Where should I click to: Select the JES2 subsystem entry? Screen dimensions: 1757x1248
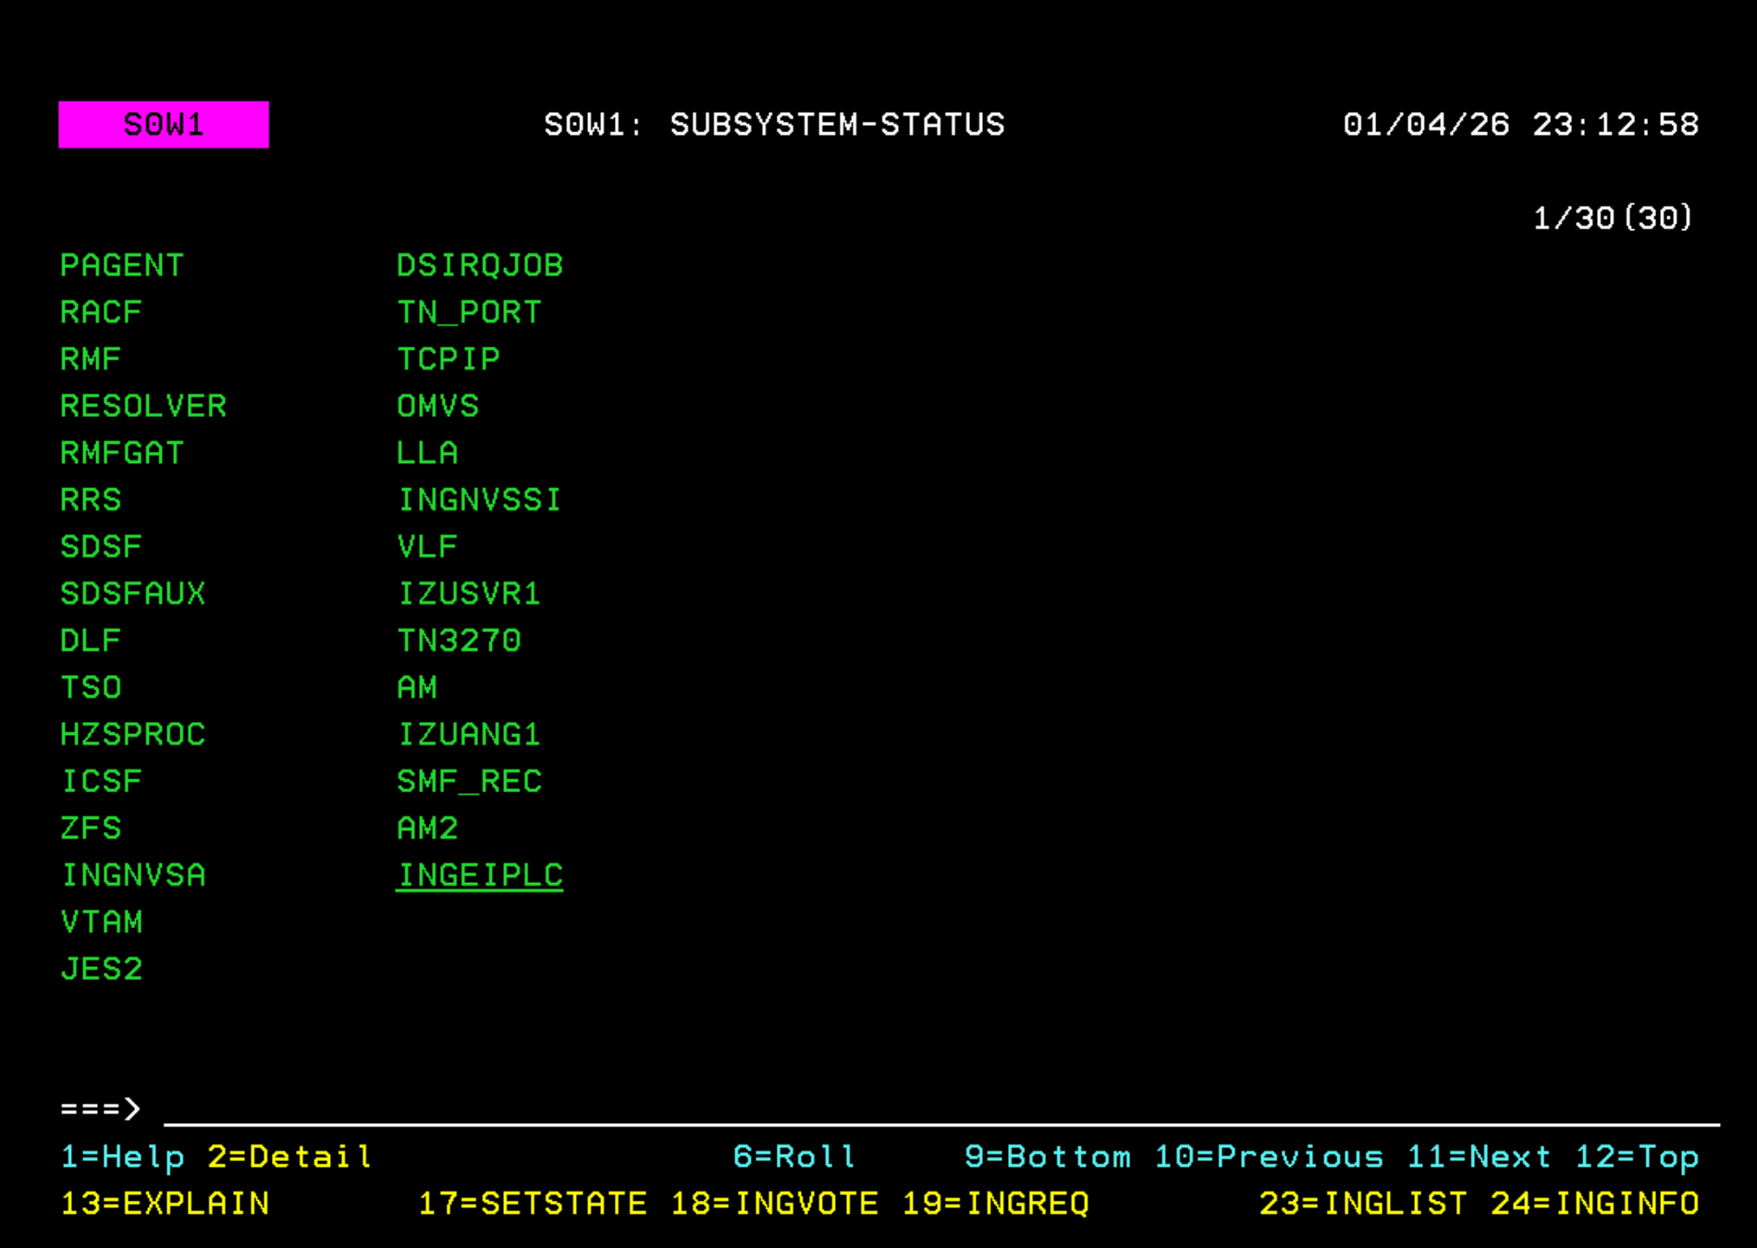[101, 969]
